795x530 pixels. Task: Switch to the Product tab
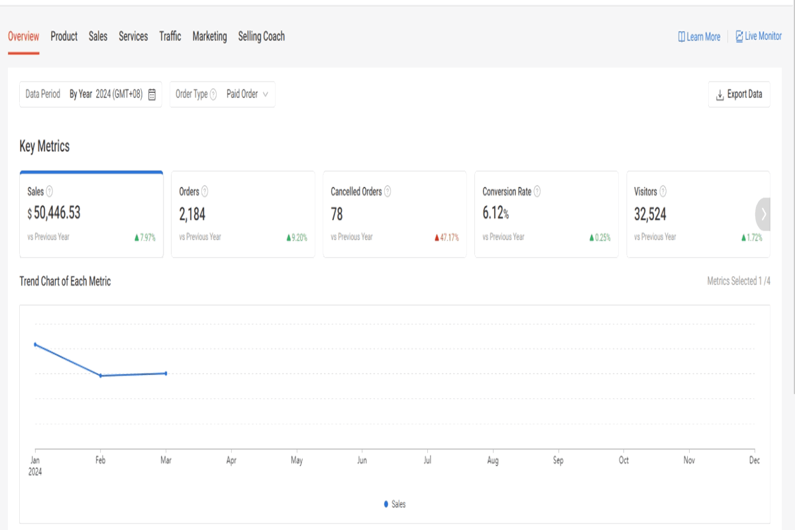[x=64, y=36]
